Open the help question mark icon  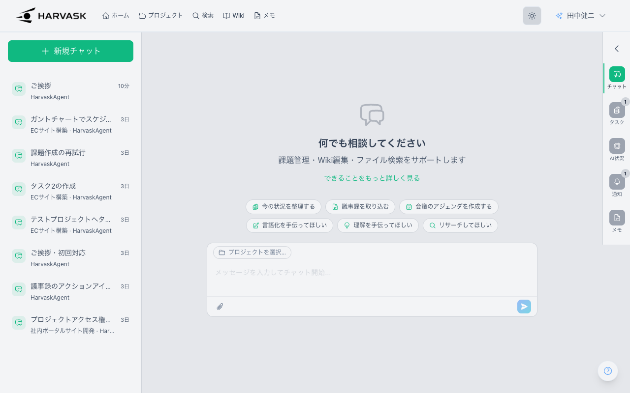607,371
